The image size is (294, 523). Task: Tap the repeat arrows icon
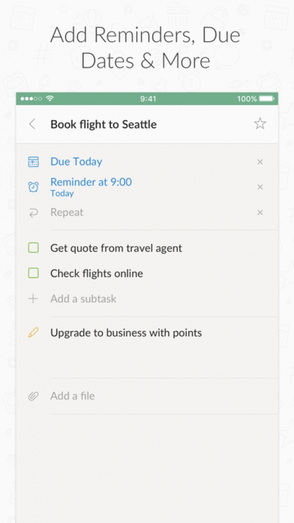33,213
